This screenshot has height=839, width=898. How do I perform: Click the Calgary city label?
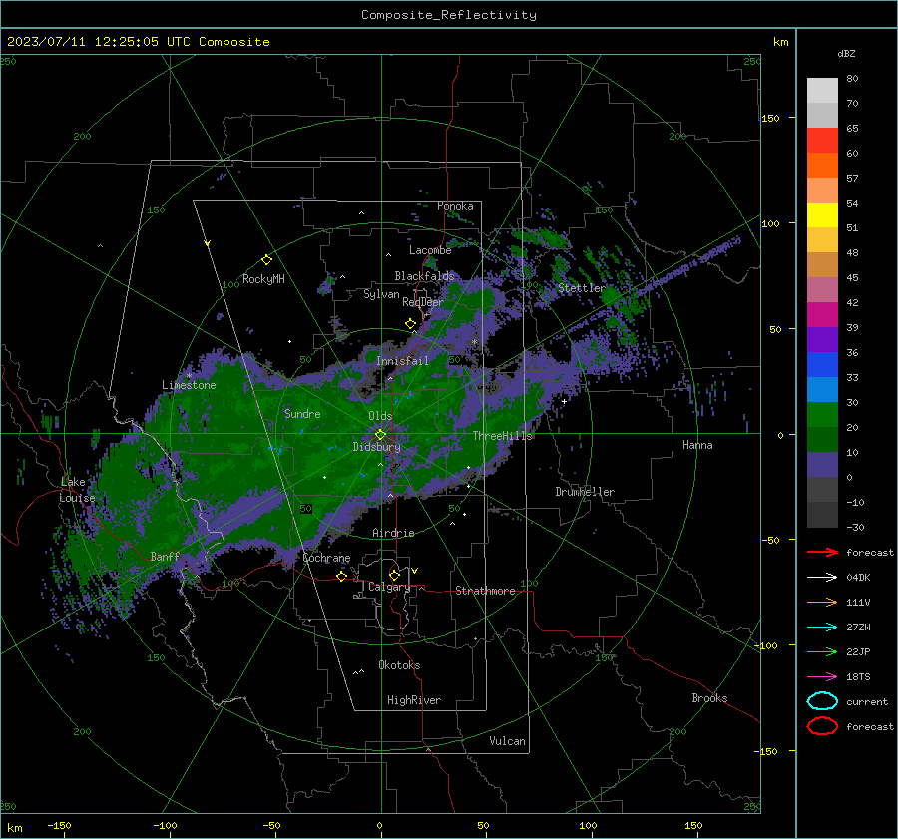tap(389, 587)
